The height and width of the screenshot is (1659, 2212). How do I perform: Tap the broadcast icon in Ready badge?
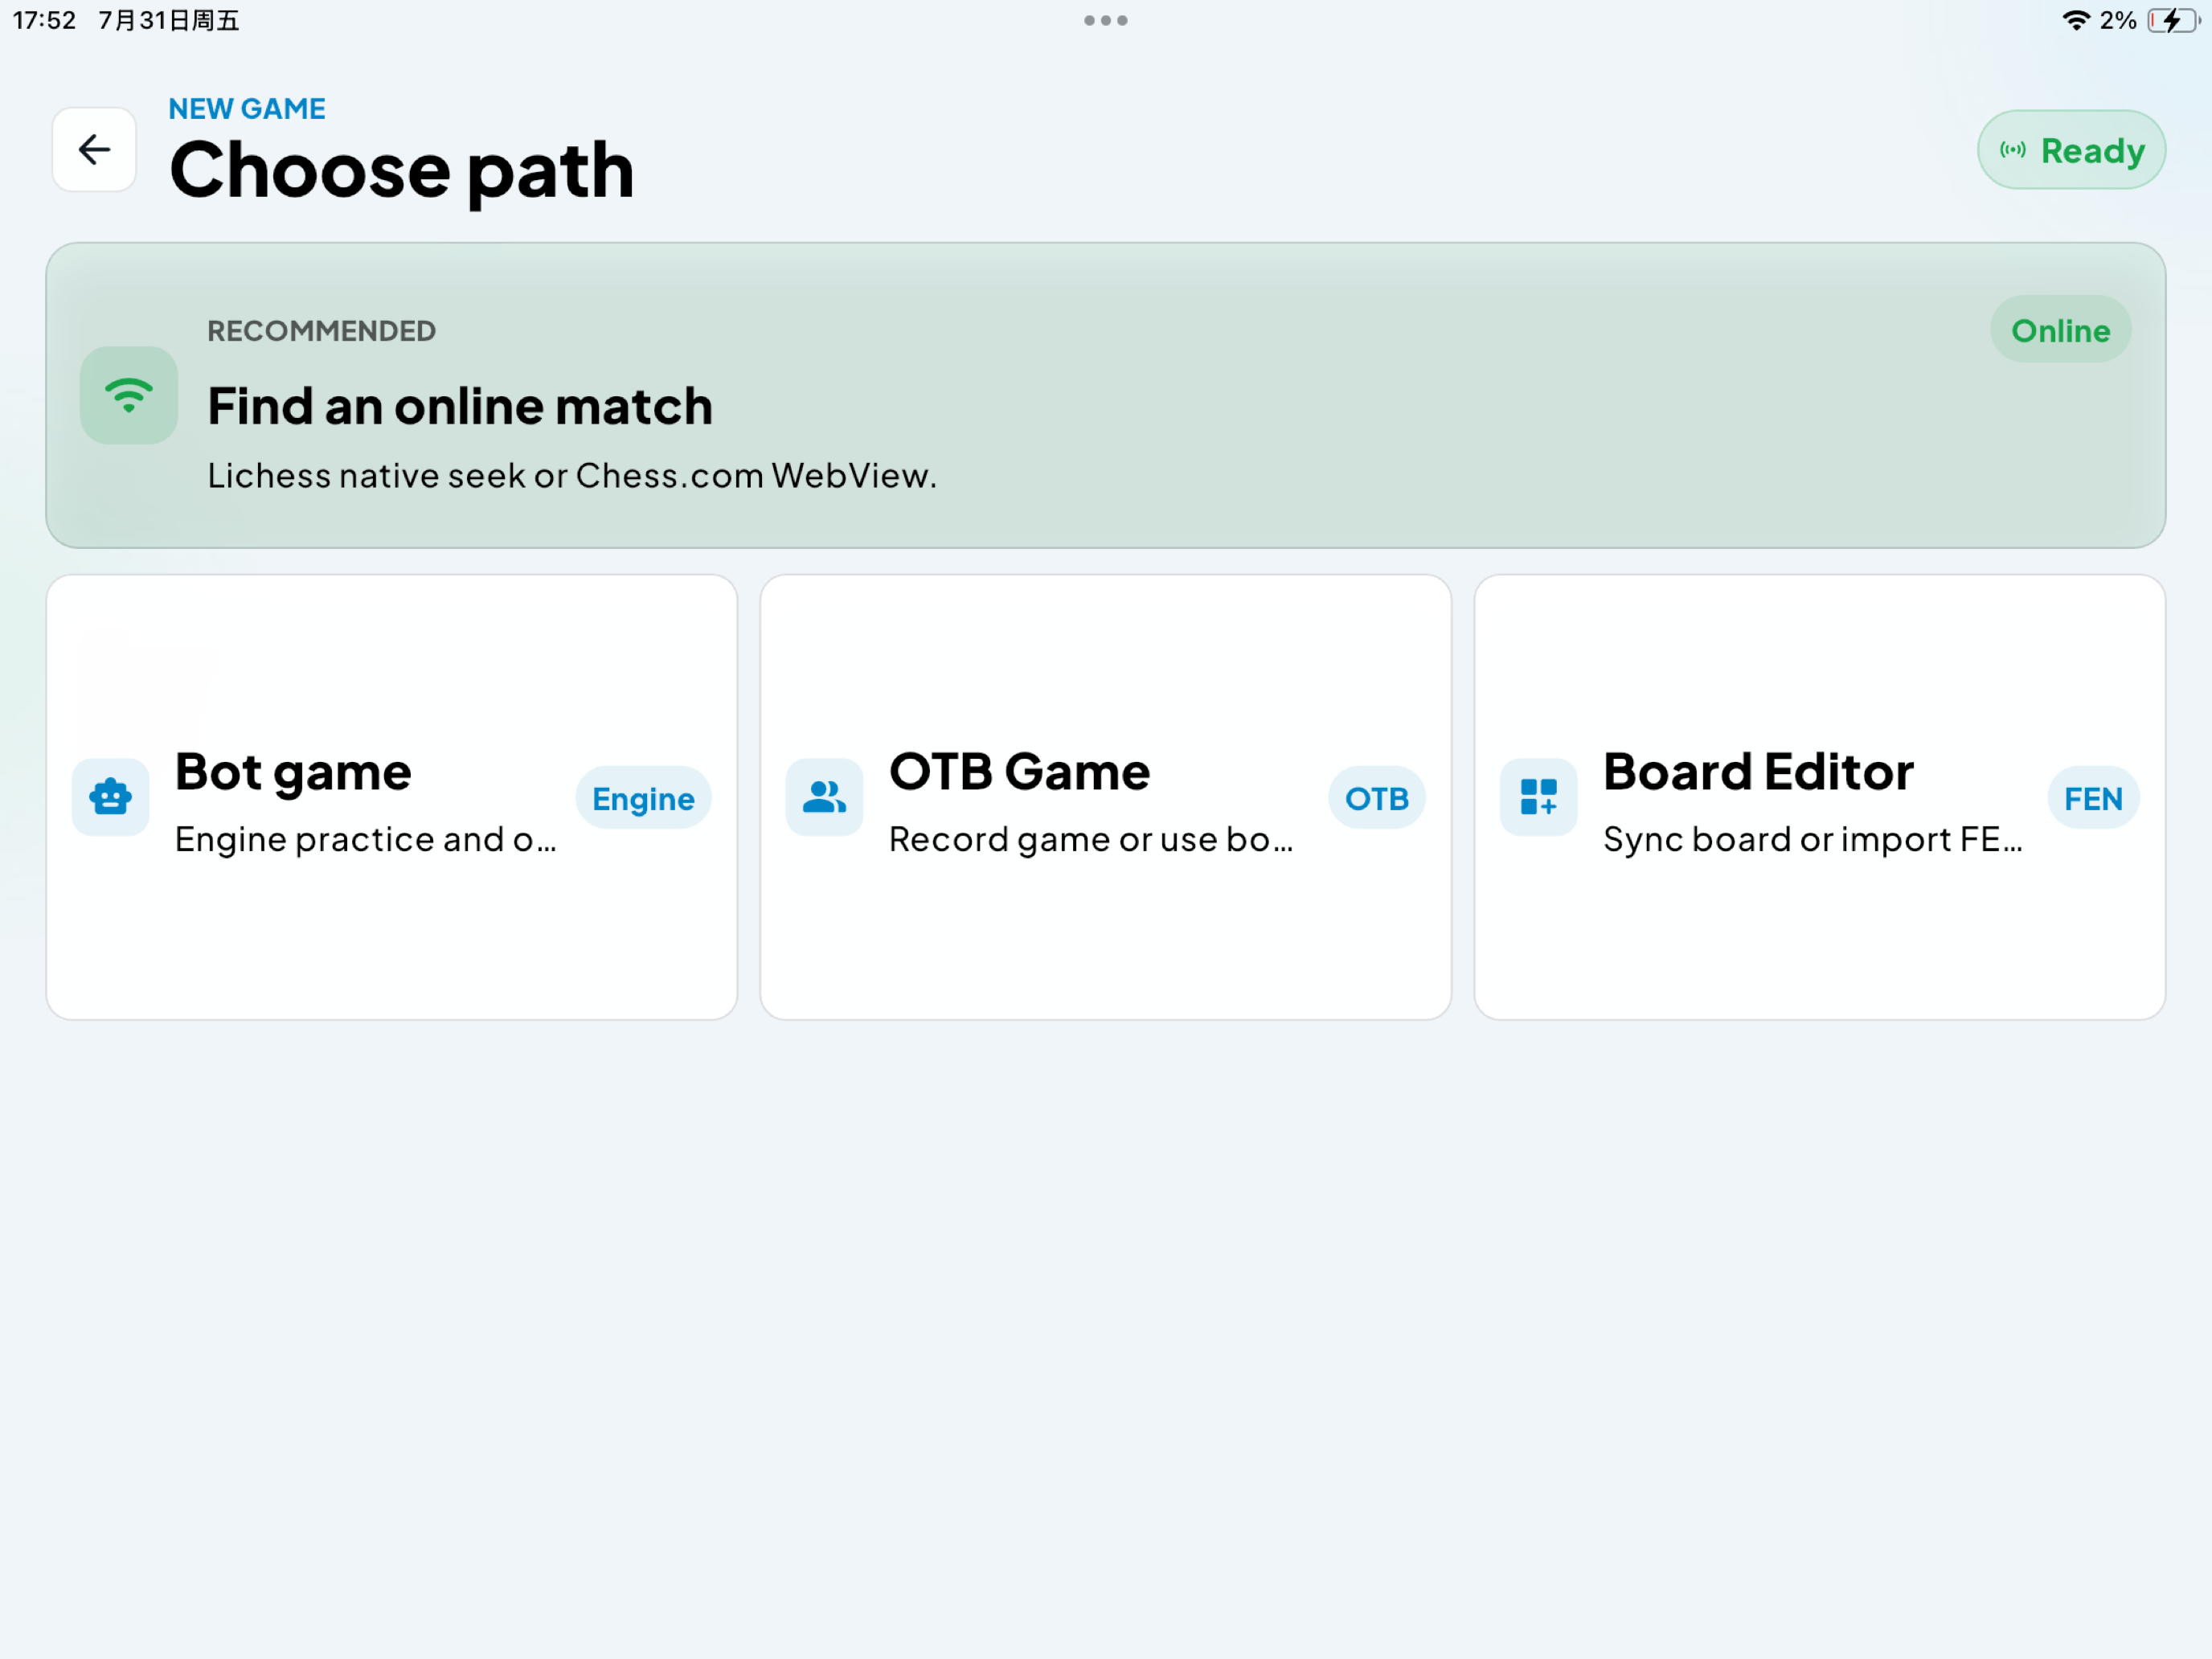coord(2012,151)
